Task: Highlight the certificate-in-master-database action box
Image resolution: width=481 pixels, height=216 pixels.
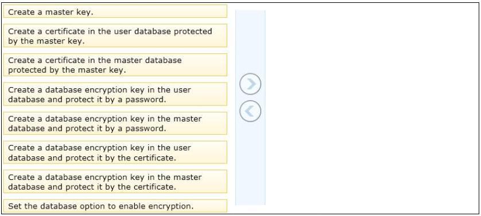Action: [115, 65]
